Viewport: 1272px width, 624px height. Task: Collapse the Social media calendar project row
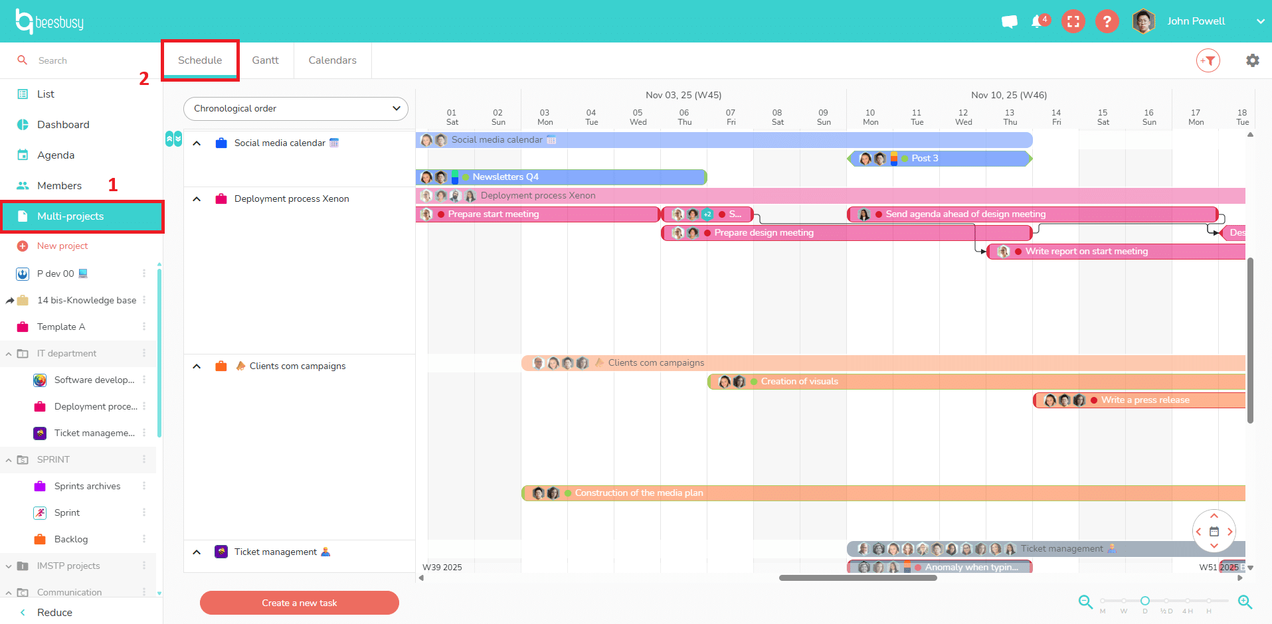(x=197, y=143)
